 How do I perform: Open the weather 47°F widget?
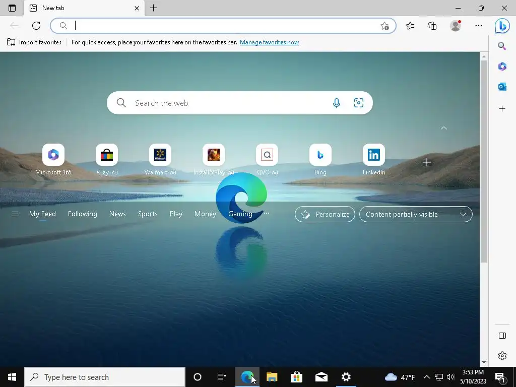pos(400,377)
